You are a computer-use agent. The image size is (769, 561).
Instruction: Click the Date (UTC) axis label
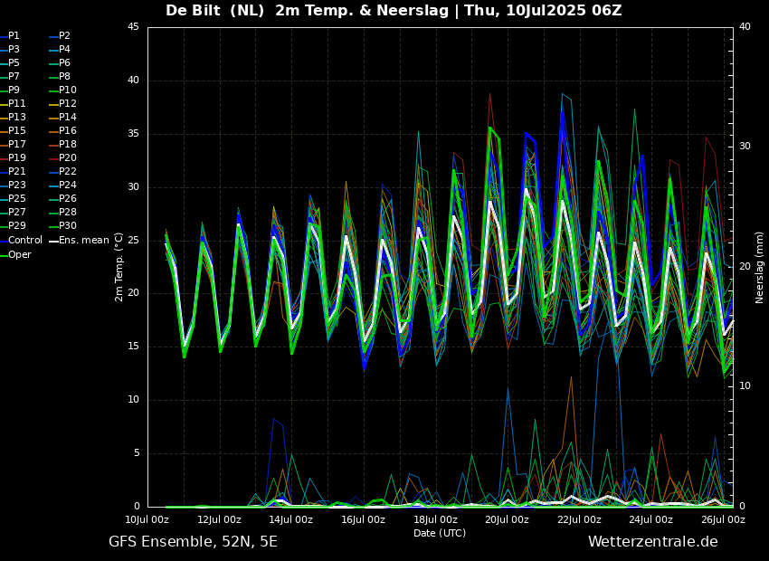pos(440,533)
